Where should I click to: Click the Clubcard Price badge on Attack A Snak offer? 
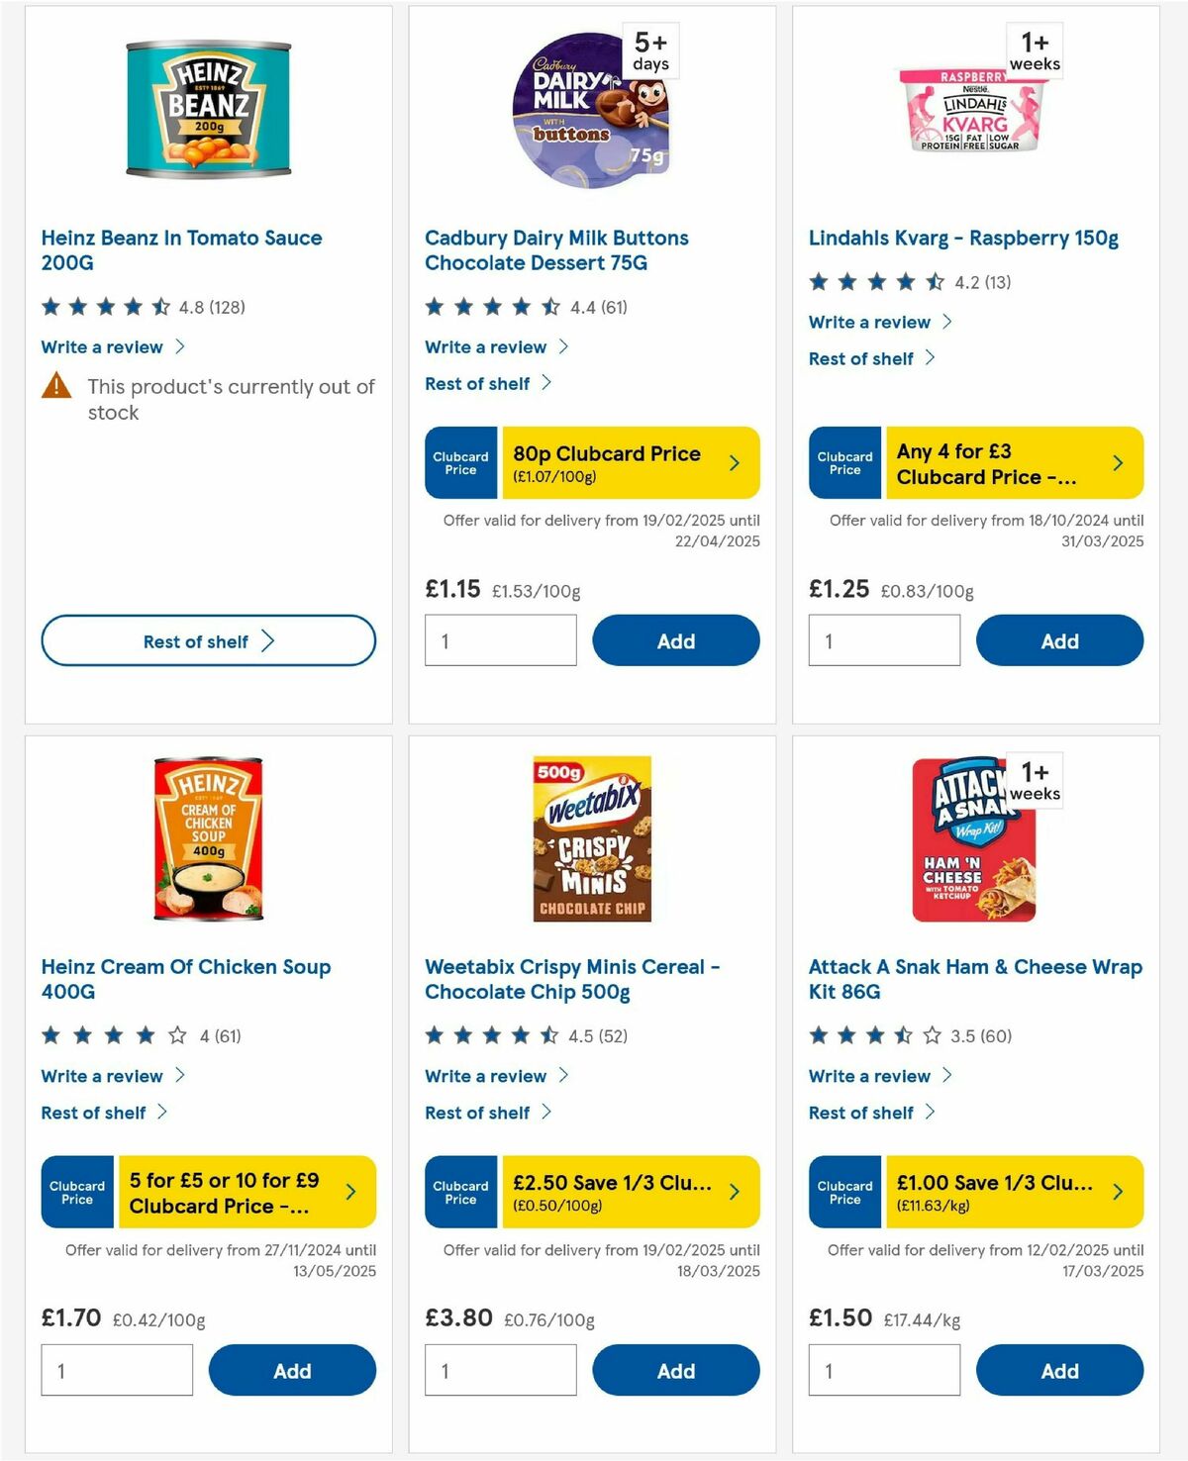coord(844,1192)
